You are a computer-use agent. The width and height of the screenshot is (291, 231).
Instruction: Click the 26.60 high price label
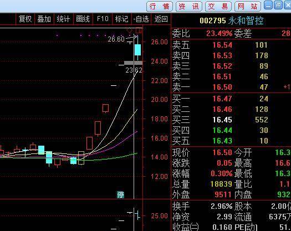(x=116, y=39)
